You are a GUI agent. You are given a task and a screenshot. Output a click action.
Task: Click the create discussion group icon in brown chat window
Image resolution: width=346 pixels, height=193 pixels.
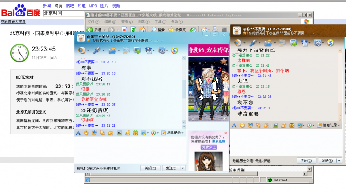(x=293, y=43)
